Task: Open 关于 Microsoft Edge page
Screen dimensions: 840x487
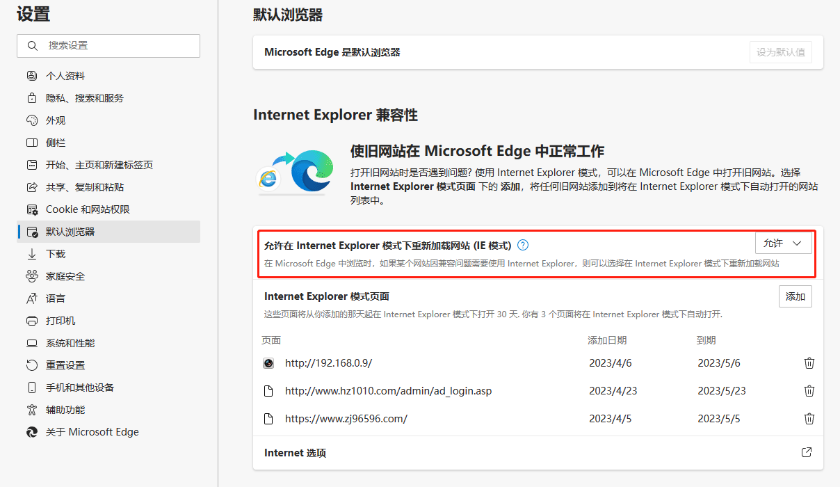Action: click(108, 432)
